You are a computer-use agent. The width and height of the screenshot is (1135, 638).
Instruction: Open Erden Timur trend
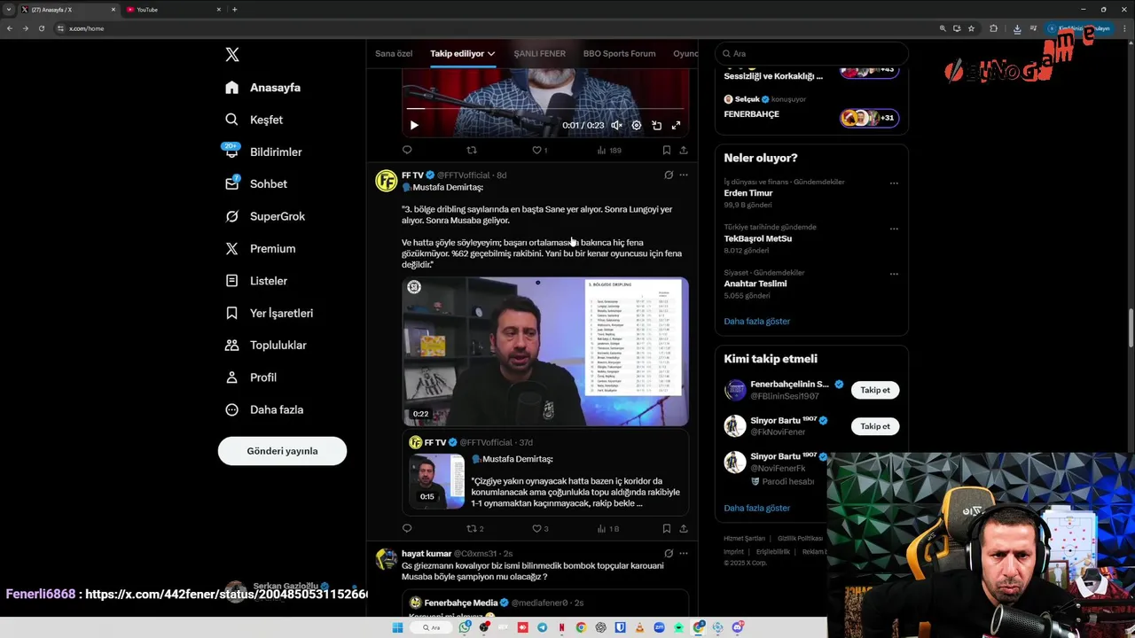(x=748, y=193)
